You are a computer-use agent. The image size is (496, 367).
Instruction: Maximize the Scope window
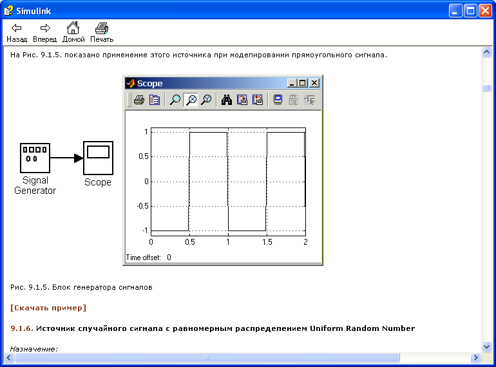302,83
